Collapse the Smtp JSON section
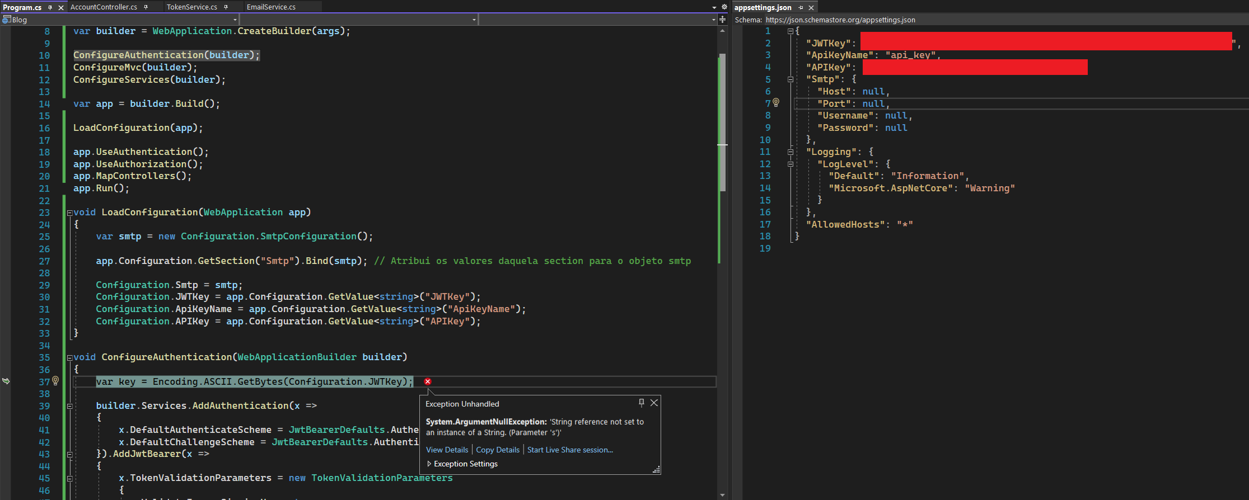 [790, 79]
